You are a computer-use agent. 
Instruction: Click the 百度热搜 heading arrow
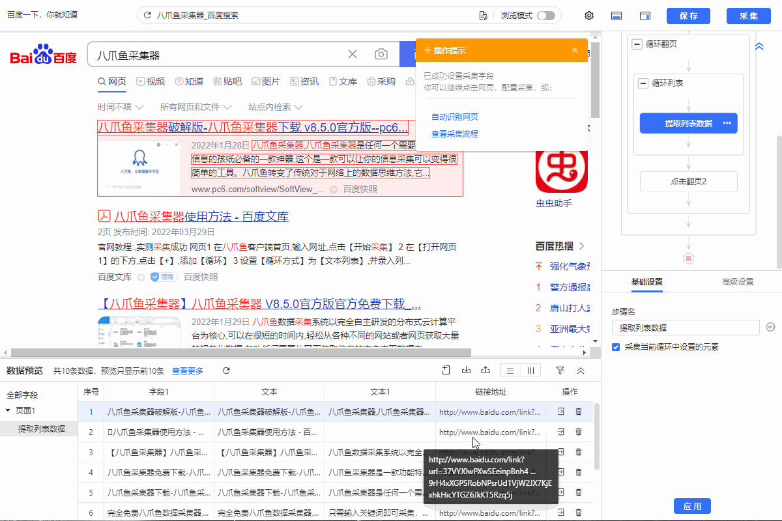(x=581, y=246)
